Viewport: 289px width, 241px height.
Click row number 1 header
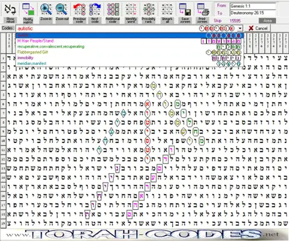pos(3,58)
